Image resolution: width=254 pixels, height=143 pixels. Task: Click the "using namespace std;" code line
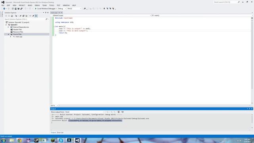point(64,22)
